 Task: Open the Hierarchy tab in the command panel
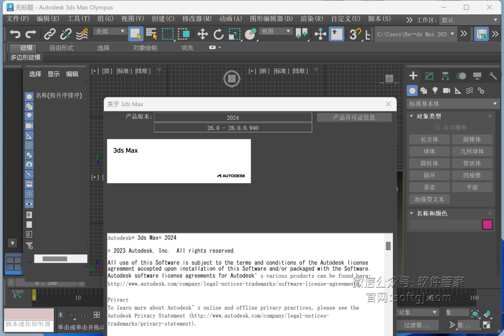445,76
